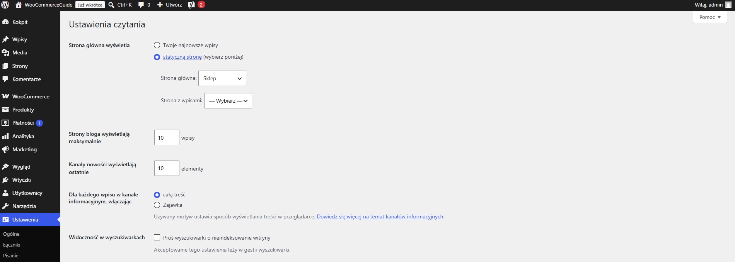Click the Widoczność w wyszukiwarkach label
The image size is (735, 262).
click(107, 237)
